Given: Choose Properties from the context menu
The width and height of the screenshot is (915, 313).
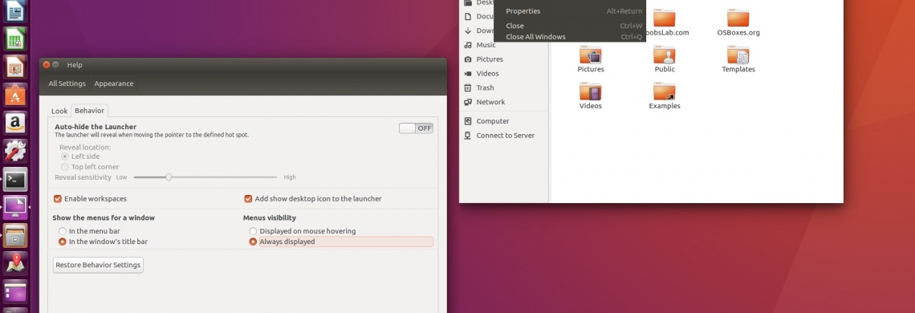Looking at the screenshot, I should (x=570, y=11).
